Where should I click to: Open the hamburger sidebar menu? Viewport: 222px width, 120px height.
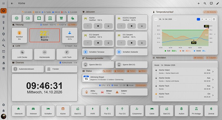4,4
